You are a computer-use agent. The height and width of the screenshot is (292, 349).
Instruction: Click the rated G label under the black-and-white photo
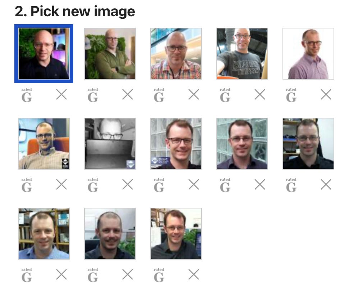point(93,185)
